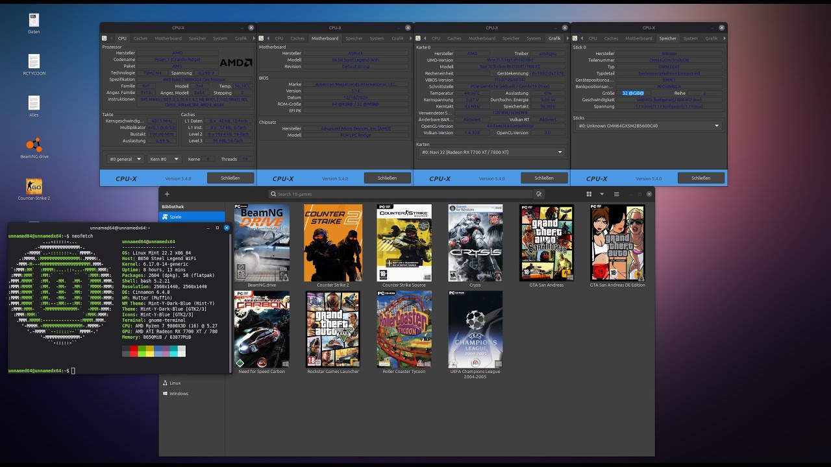The height and width of the screenshot is (467, 831).
Task: Click the right tab-scroll arrow in the CPU-X Motherboard window
Action: pyautogui.click(x=410, y=38)
